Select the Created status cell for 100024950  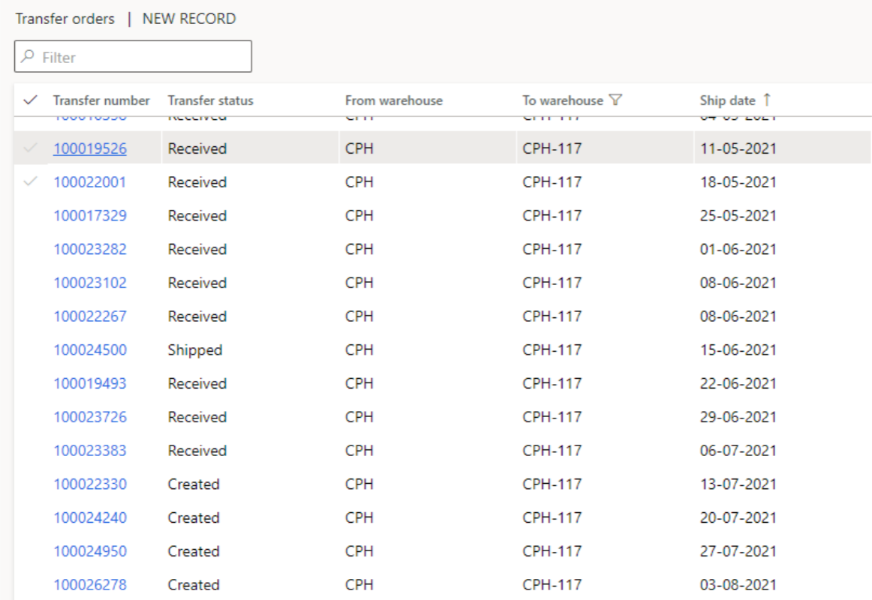tap(194, 551)
